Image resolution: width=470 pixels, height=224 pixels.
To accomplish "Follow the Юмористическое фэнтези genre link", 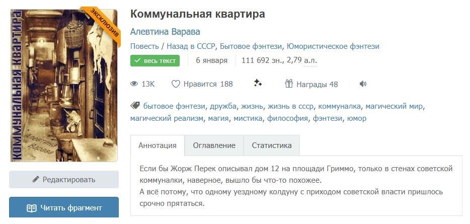I will coord(333,46).
